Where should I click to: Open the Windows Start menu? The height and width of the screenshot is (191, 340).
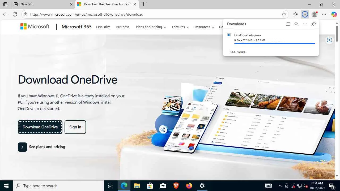click(6, 186)
